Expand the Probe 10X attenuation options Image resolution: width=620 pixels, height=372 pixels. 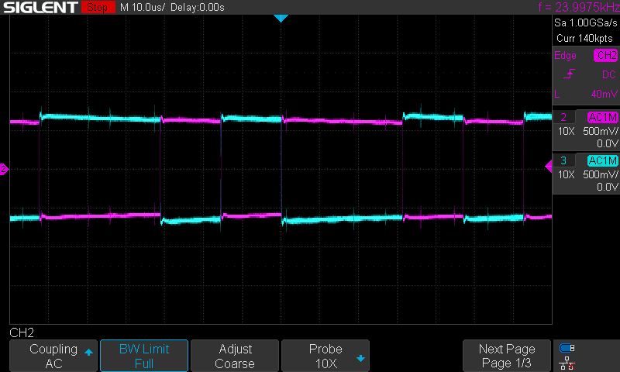coord(325,356)
